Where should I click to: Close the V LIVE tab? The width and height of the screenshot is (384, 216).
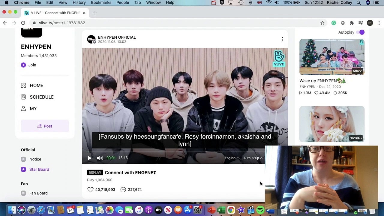(x=84, y=13)
